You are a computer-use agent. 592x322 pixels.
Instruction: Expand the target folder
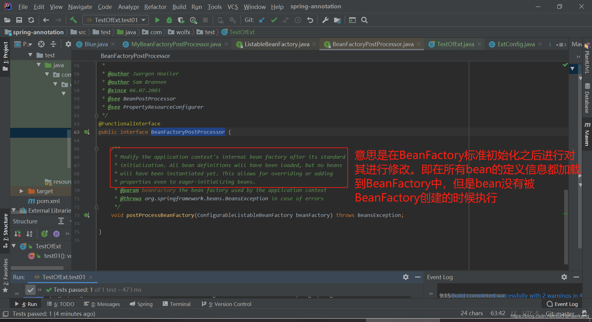coord(21,191)
